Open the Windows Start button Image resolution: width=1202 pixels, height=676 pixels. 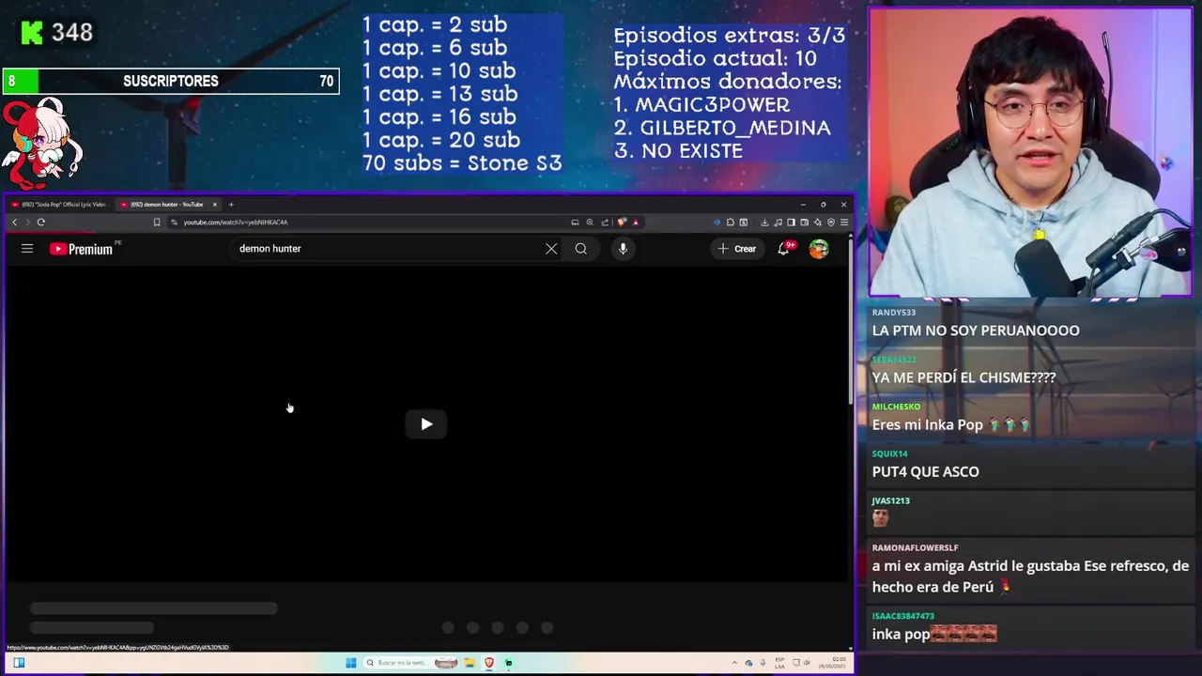351,663
